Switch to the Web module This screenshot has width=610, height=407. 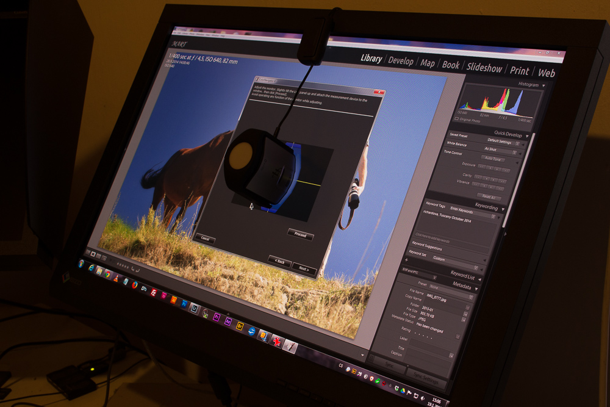coord(546,73)
